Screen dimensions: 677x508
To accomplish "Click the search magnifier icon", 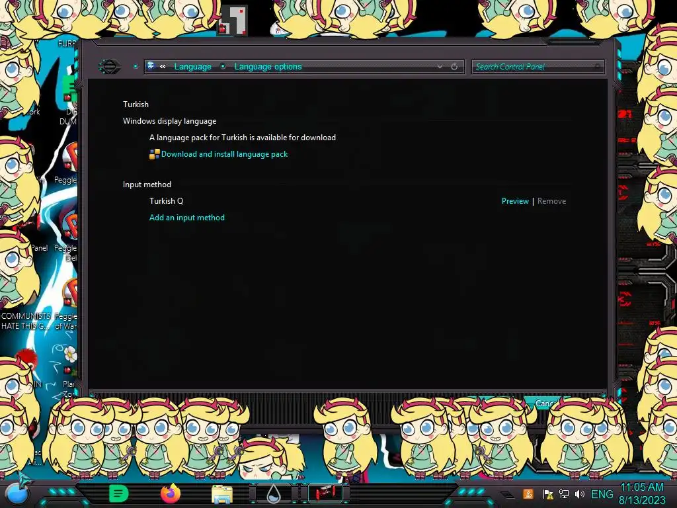I will tap(598, 67).
